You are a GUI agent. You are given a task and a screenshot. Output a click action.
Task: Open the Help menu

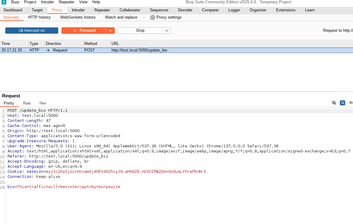(x=96, y=2)
